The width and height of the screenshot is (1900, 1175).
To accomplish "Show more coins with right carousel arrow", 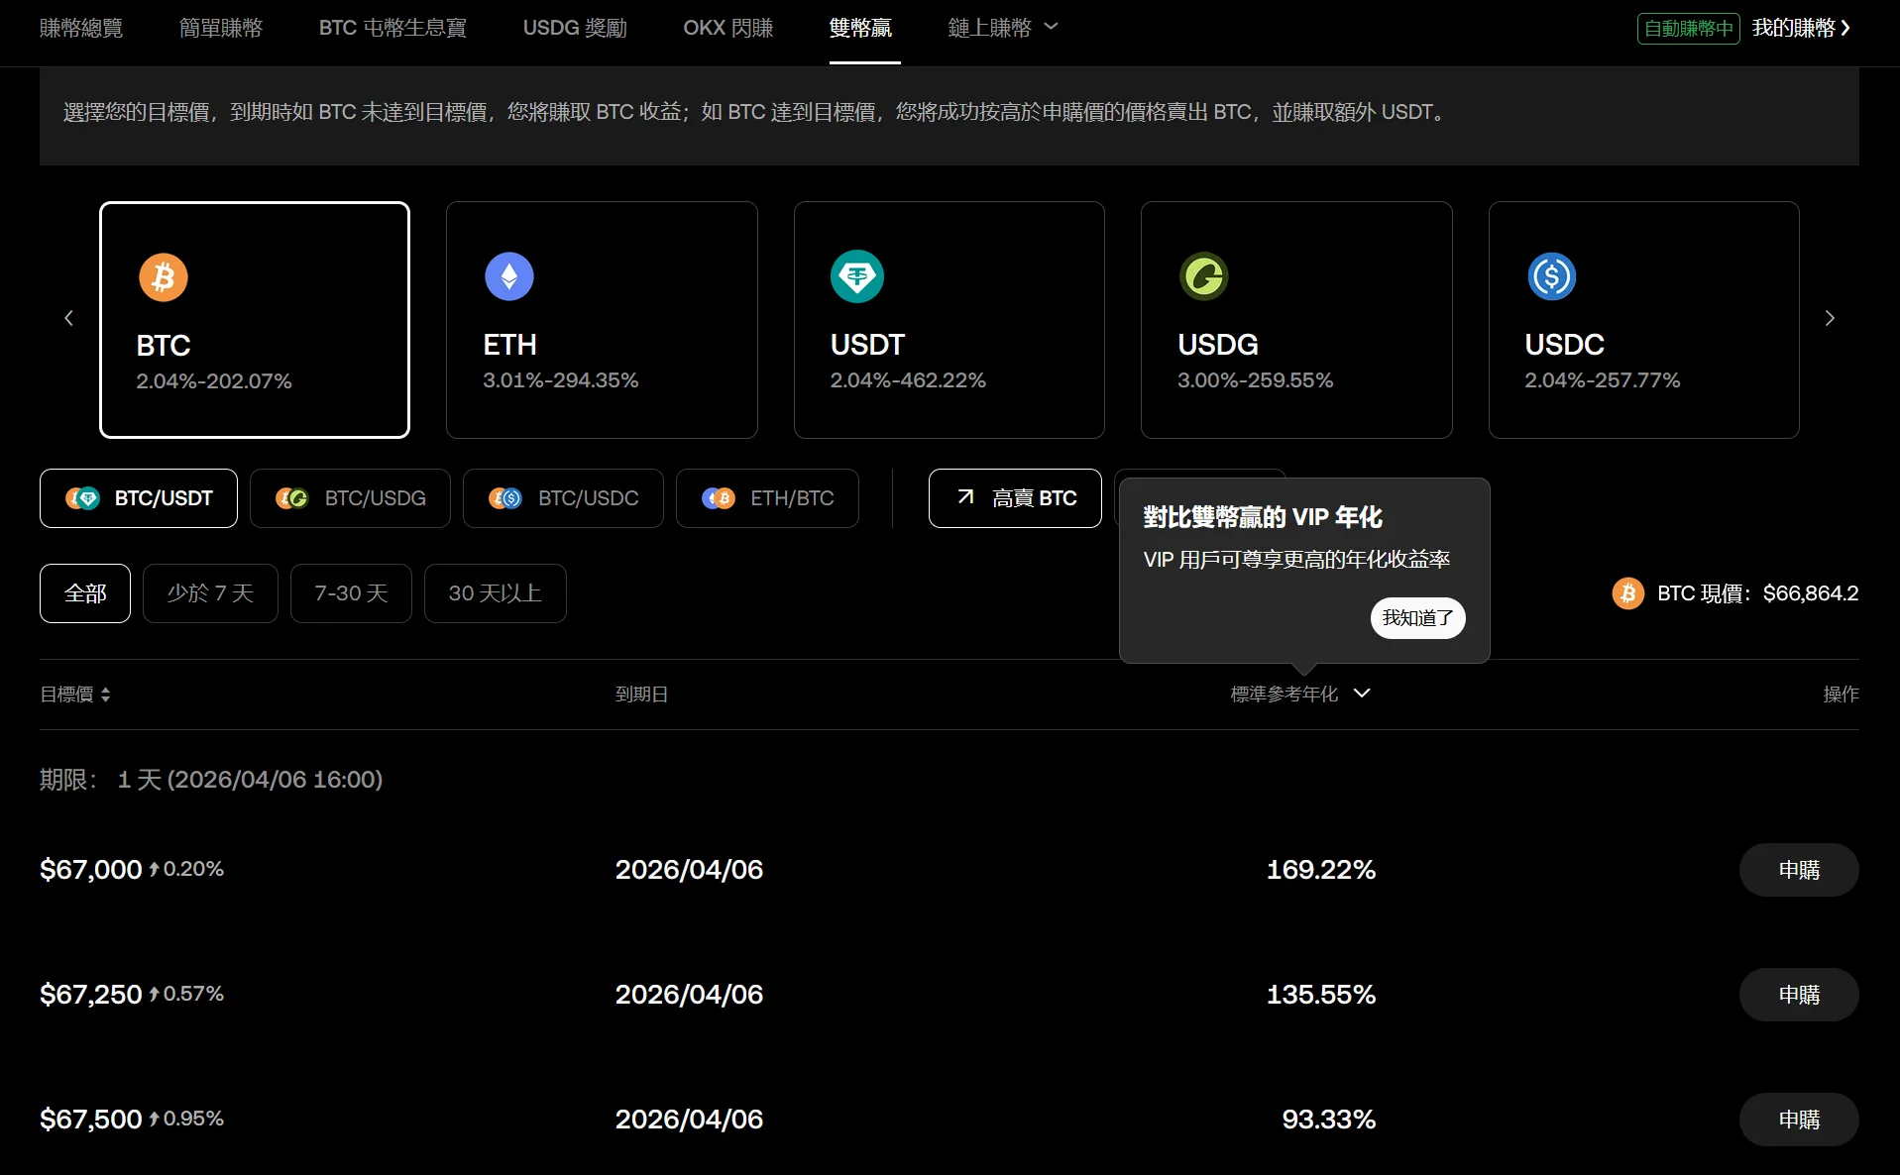I will pos(1830,318).
